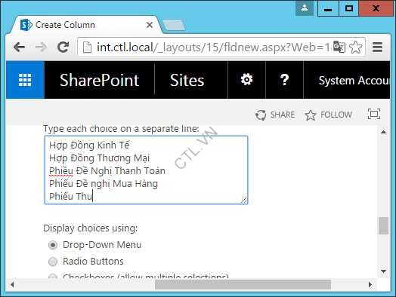Click the line 'Hợp Đồng Kinh Tế'
Viewport: 396px width, 297px height.
[89, 145]
